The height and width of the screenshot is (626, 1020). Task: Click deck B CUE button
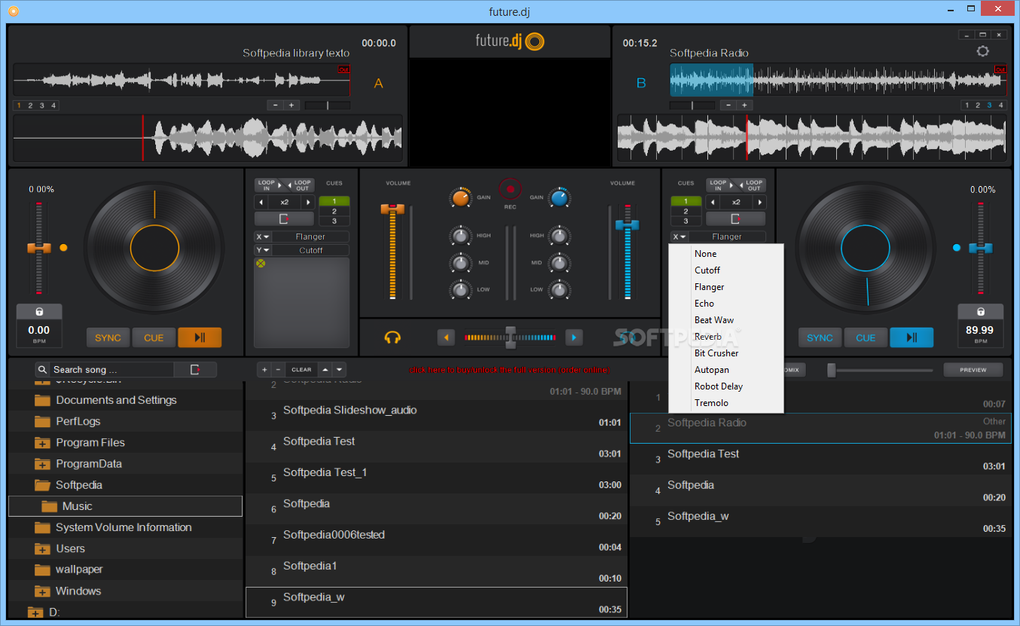tap(866, 337)
